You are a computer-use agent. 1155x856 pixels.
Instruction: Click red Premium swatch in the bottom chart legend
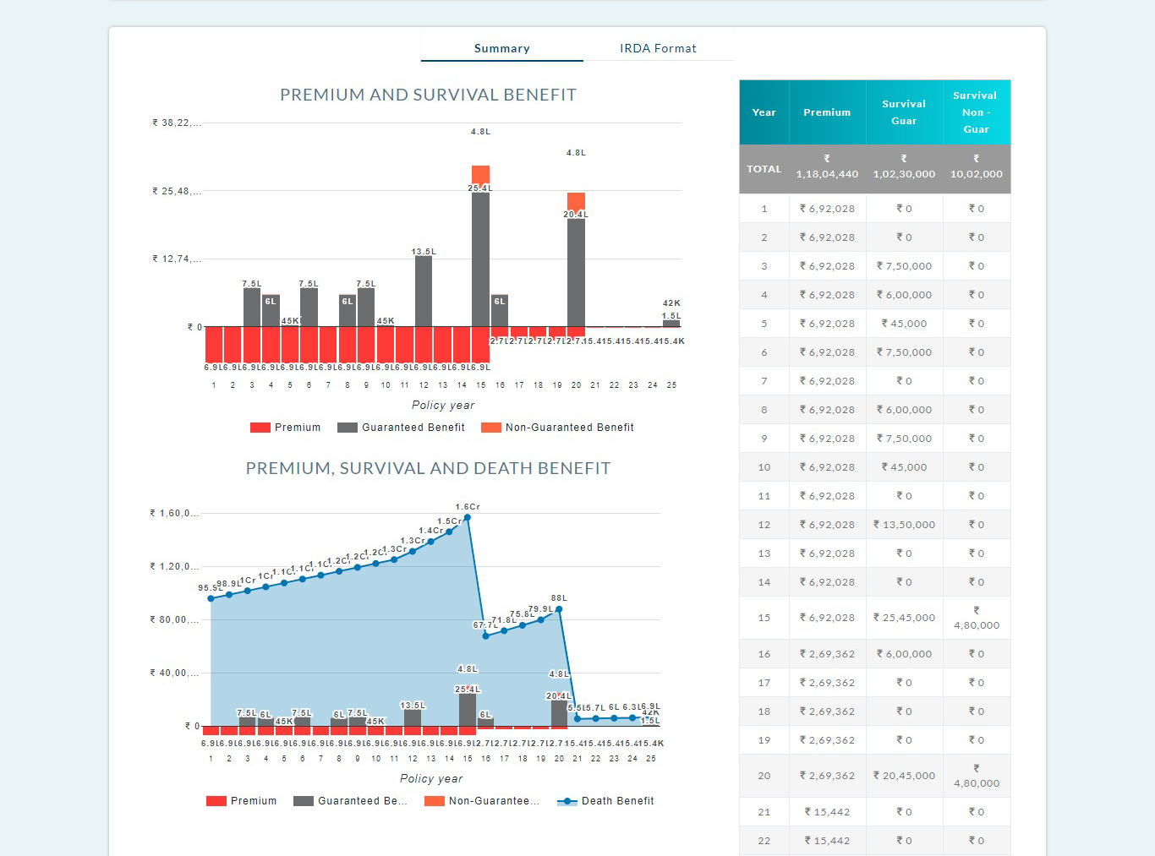(x=216, y=801)
